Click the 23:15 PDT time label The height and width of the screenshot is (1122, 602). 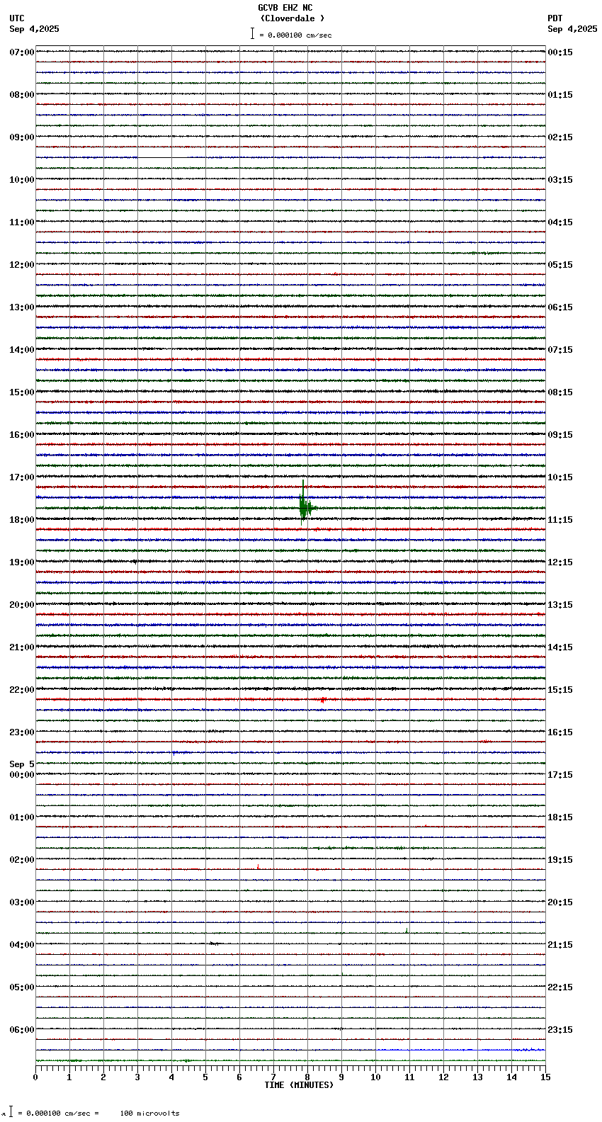pos(560,1030)
